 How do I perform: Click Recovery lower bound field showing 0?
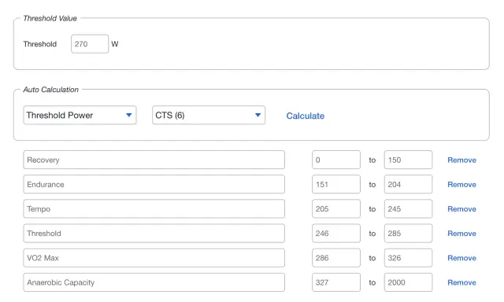[x=336, y=160]
